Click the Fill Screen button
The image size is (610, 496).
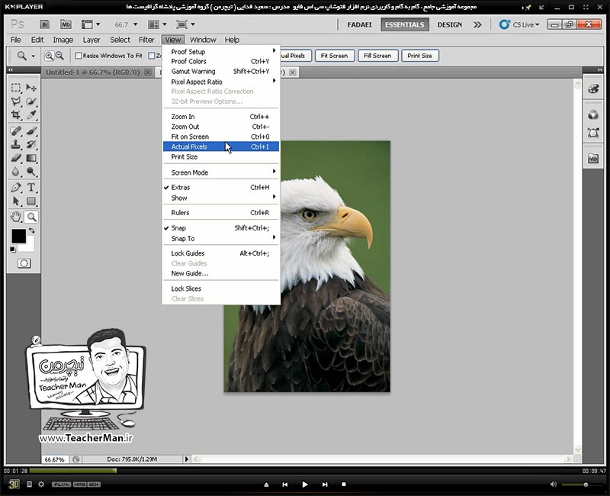(x=377, y=56)
